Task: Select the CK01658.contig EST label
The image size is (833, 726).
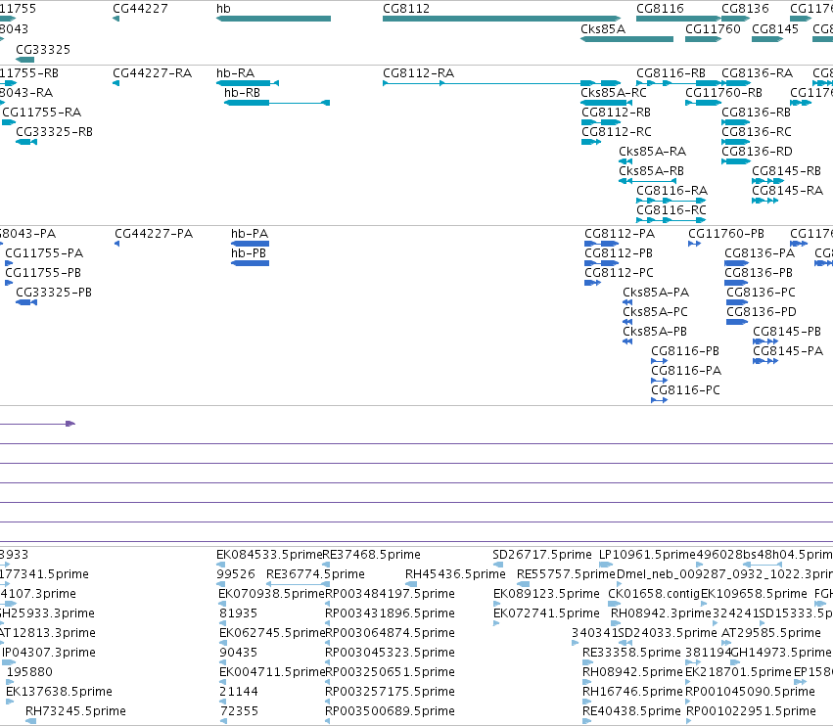Action: point(654,594)
